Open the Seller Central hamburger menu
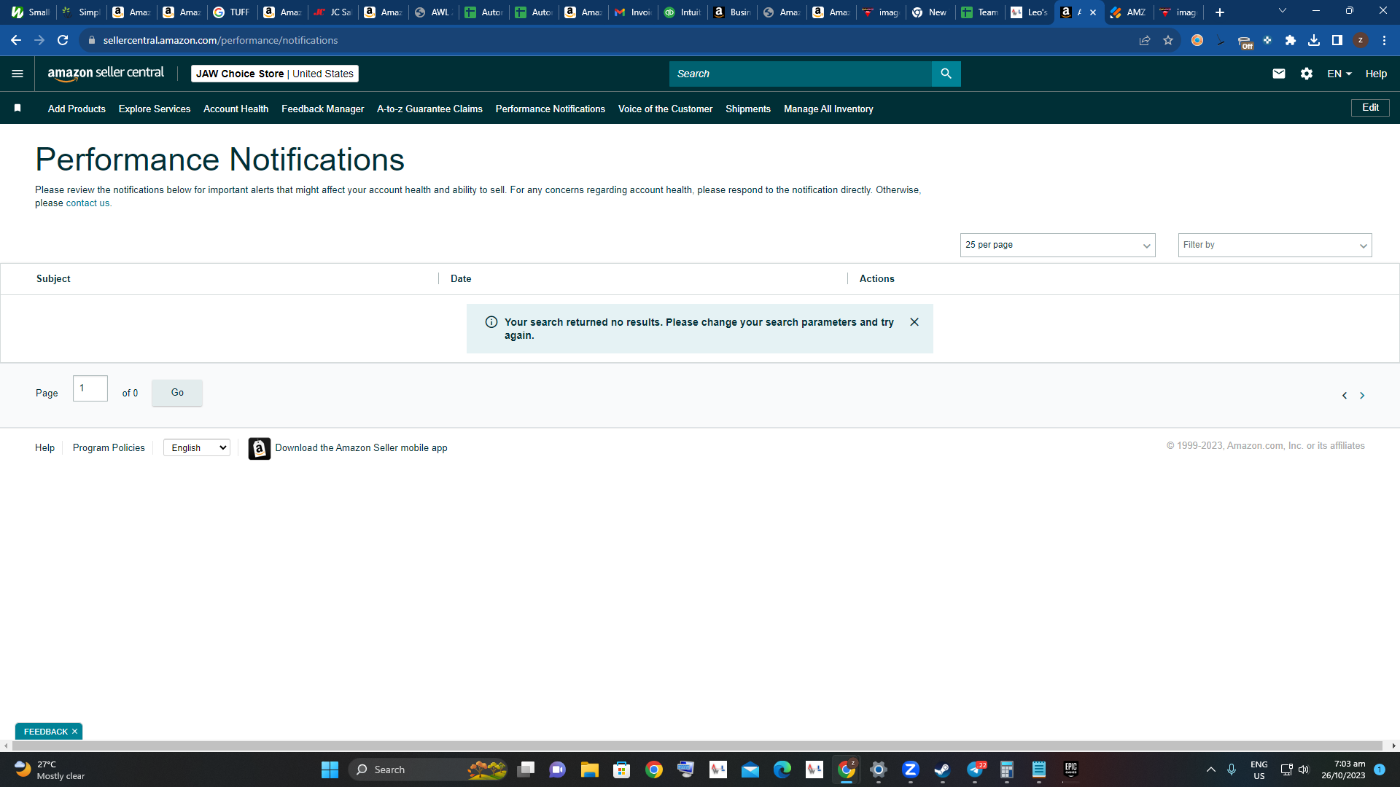This screenshot has height=787, width=1400. tap(17, 74)
